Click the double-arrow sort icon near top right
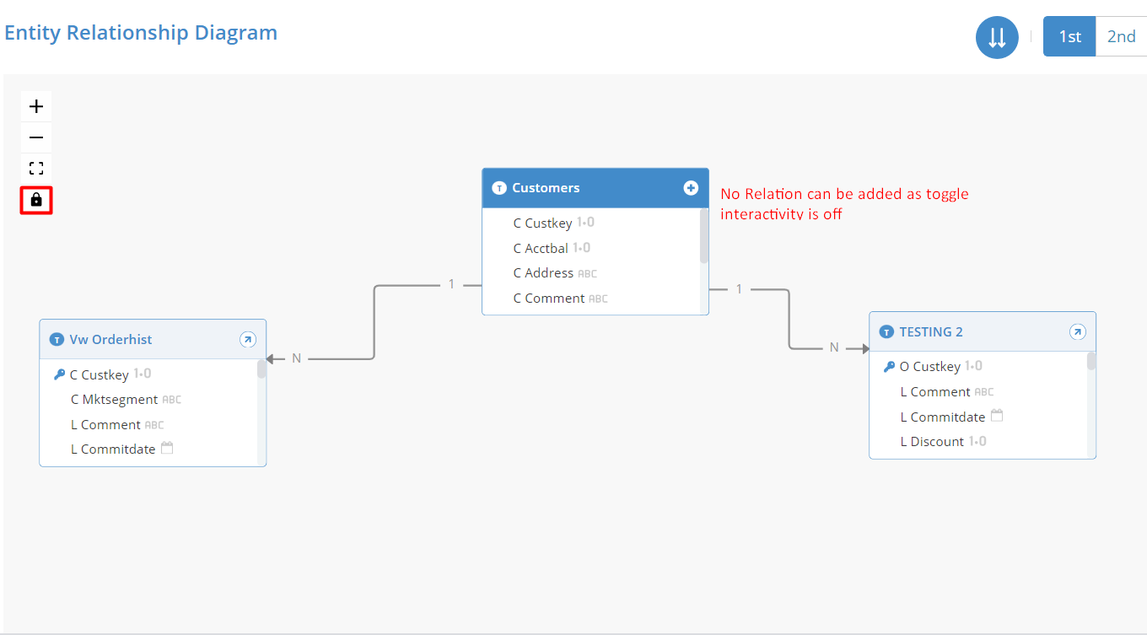1147x635 pixels. click(997, 36)
